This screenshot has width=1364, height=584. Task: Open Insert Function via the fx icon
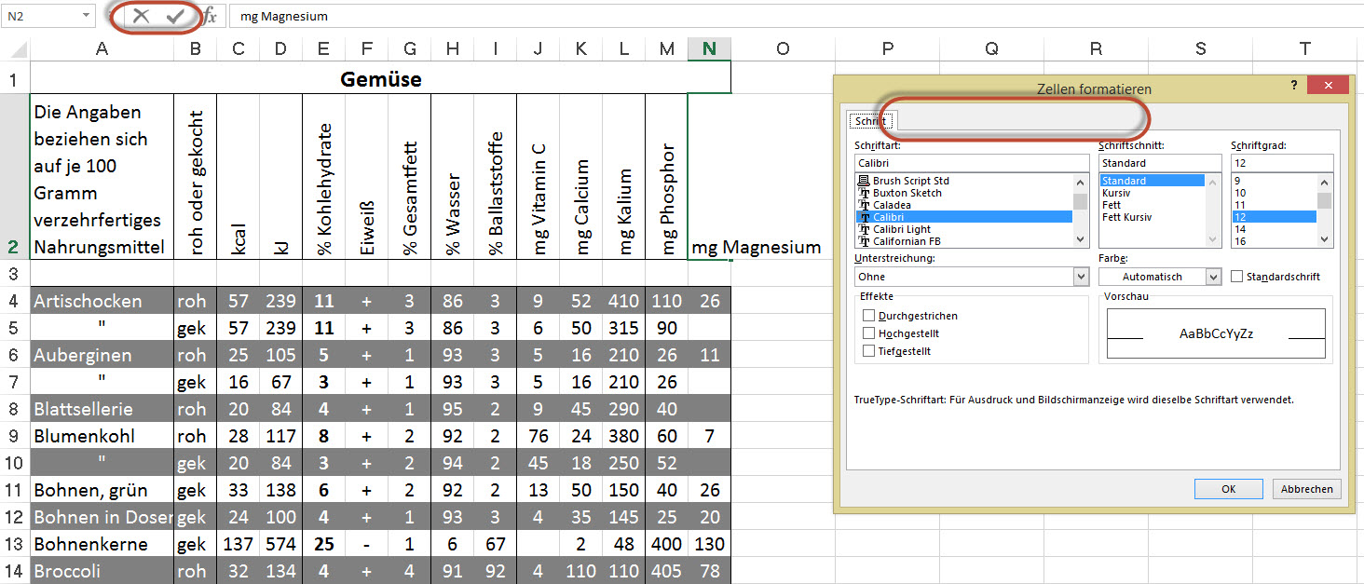click(210, 16)
